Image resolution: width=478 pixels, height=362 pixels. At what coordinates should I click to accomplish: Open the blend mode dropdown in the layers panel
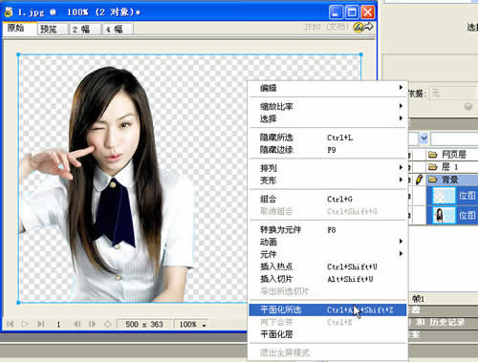(424, 138)
